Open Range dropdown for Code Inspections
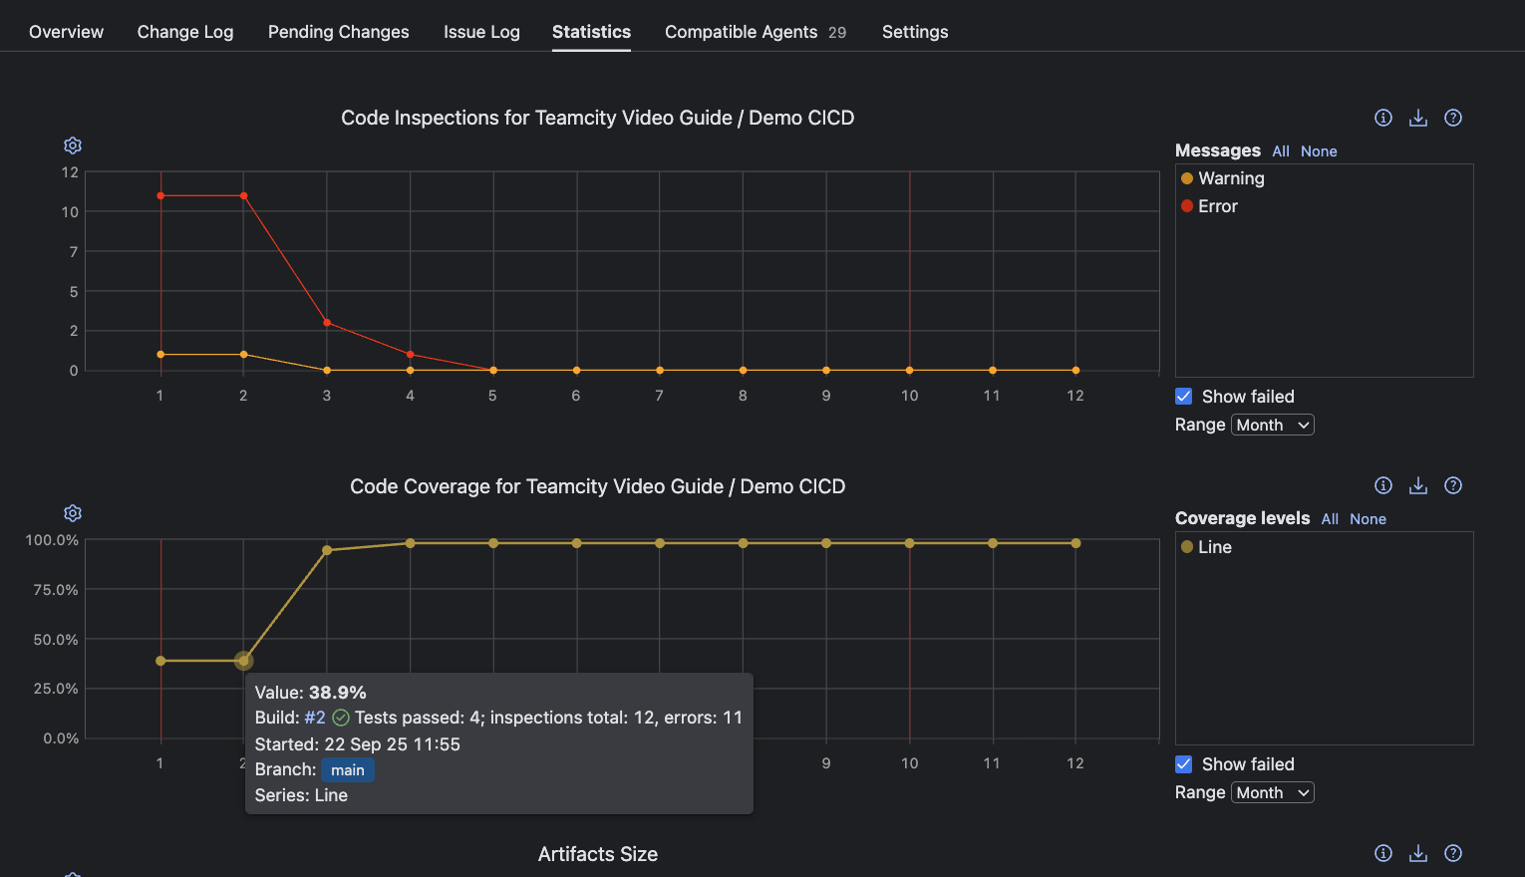 coord(1272,426)
